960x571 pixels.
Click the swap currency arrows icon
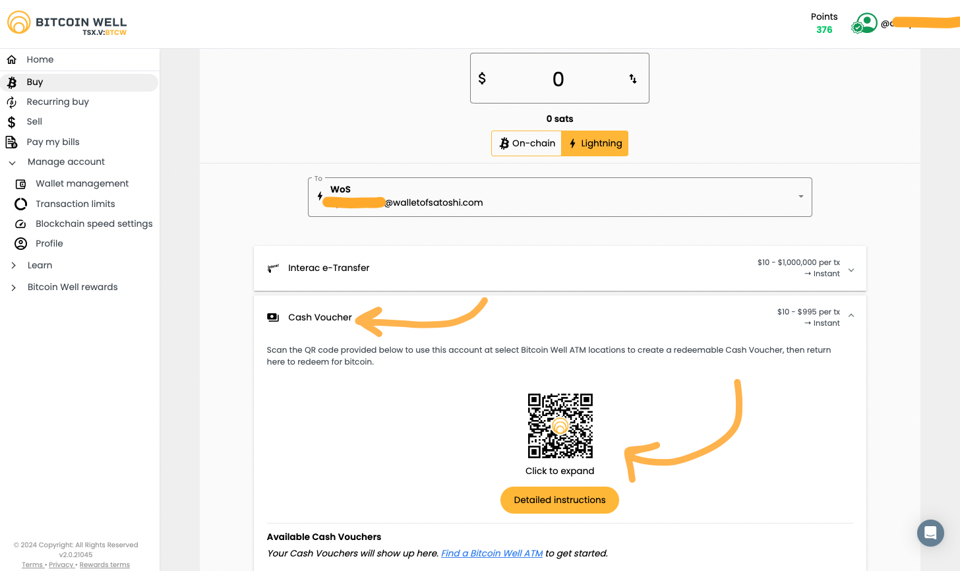pyautogui.click(x=633, y=78)
